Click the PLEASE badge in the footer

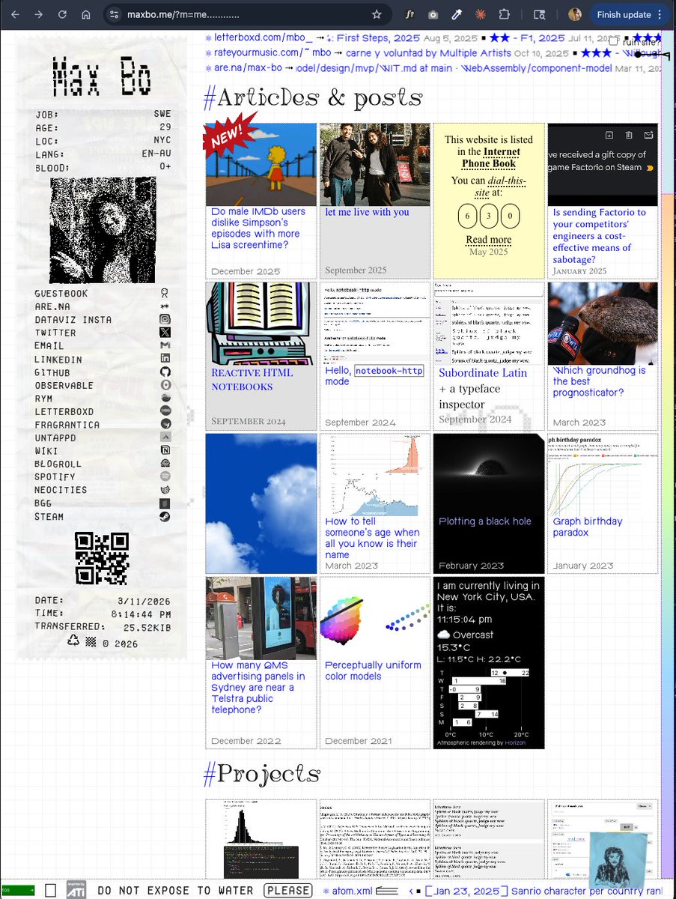click(x=288, y=891)
